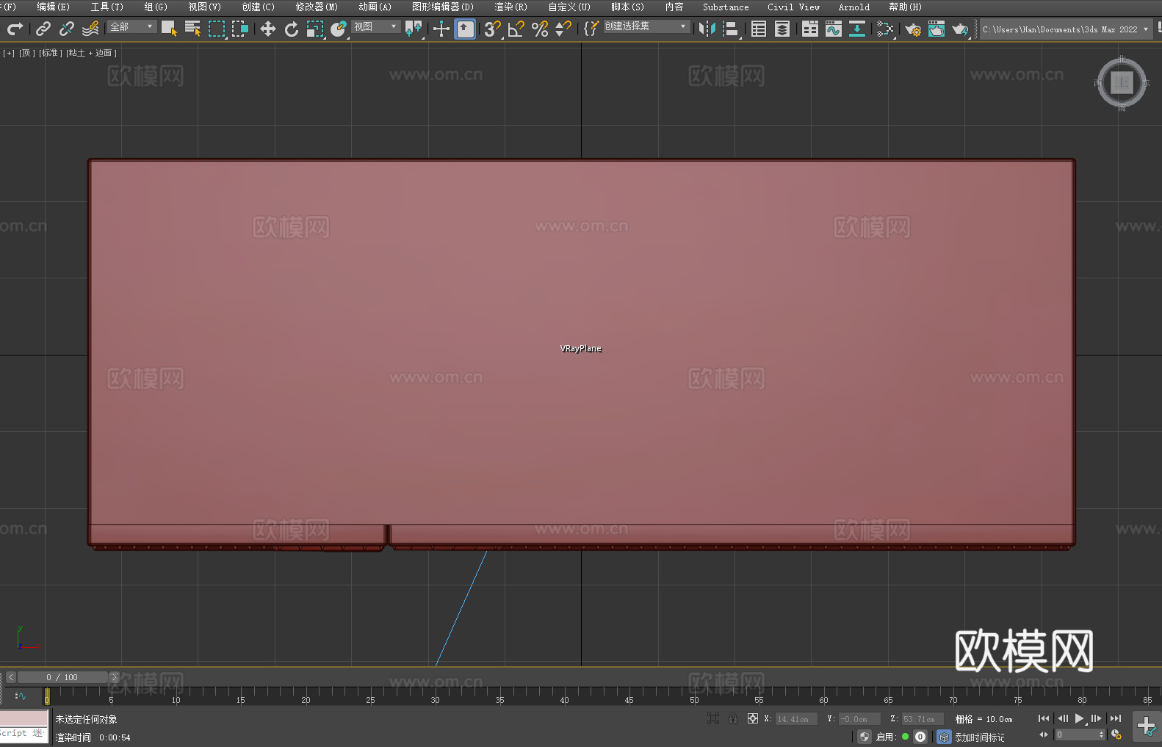
Task: Toggle Layer Explorer icon
Action: (782, 29)
